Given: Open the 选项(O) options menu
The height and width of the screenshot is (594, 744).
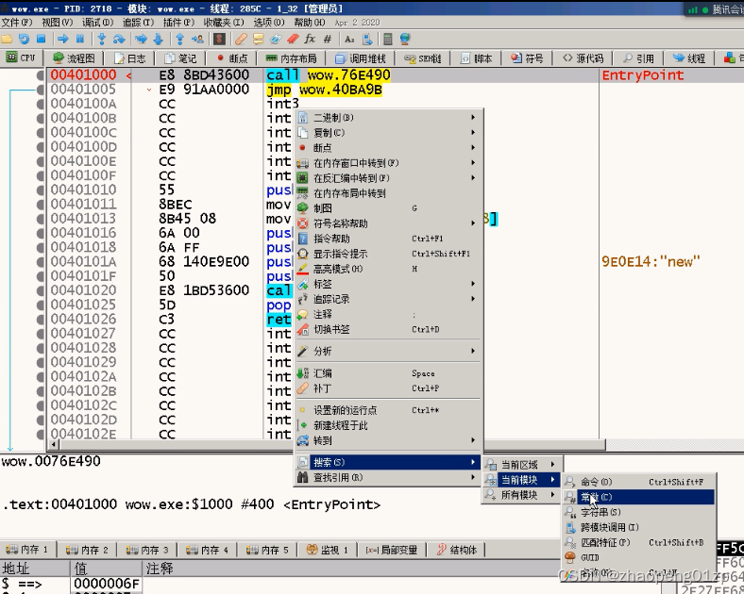Looking at the screenshot, I should coord(269,23).
